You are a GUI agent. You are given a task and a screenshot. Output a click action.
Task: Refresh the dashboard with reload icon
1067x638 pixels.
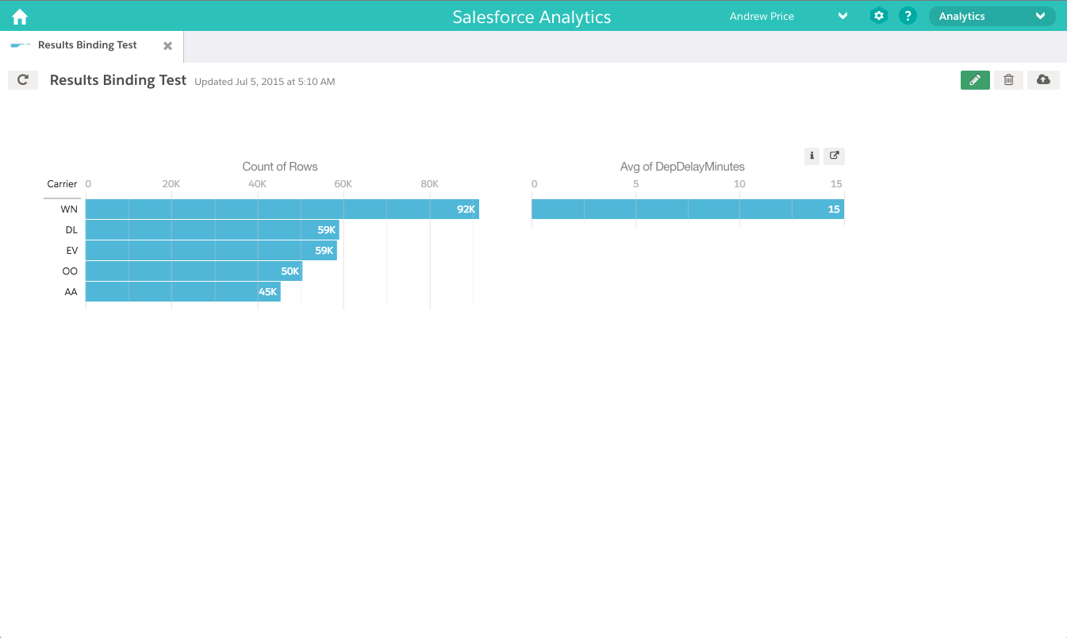click(x=23, y=80)
